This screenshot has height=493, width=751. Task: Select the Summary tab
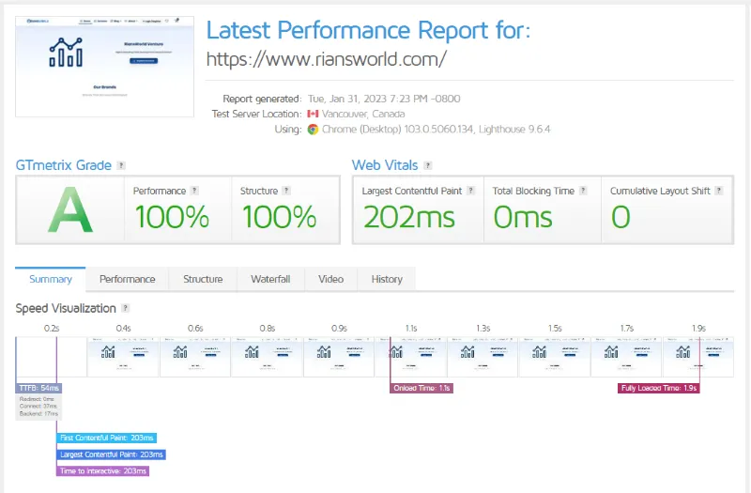51,279
